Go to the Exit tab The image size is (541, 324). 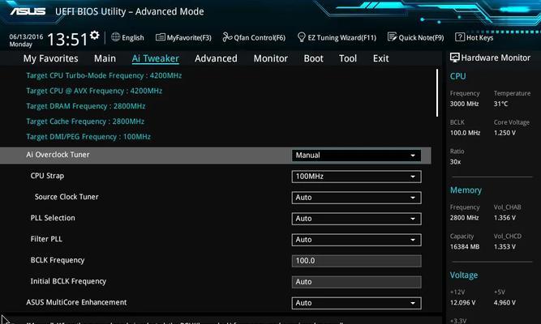pyautogui.click(x=380, y=58)
